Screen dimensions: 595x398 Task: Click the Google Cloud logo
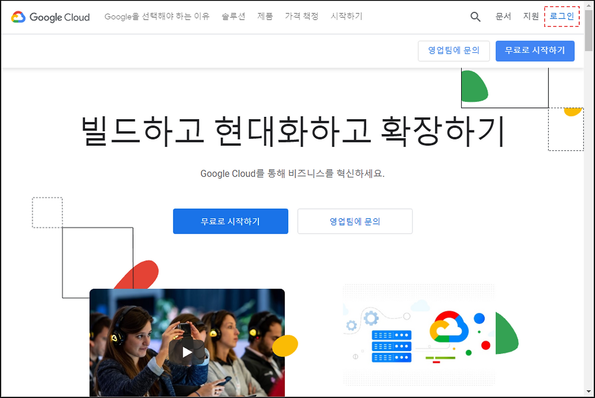50,17
